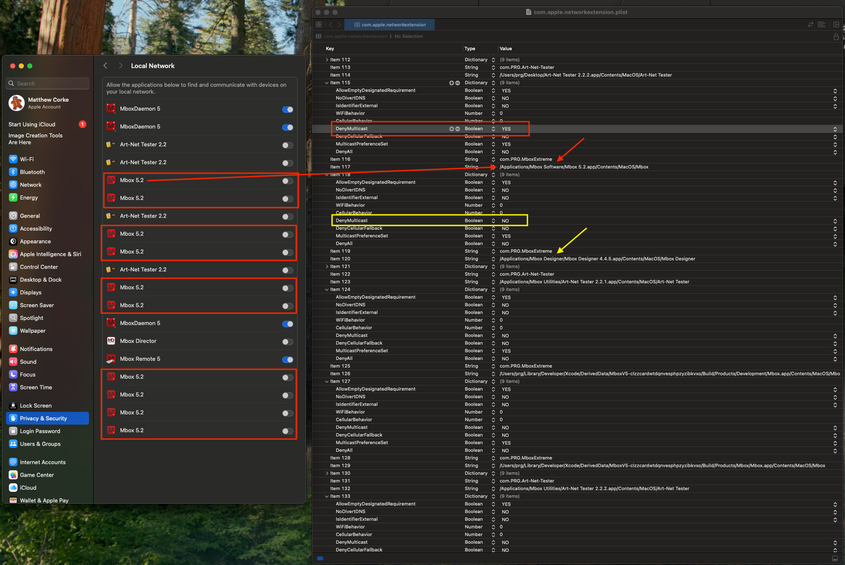This screenshot has height=565, width=845.
Task: Click the Value column header
Action: point(506,49)
